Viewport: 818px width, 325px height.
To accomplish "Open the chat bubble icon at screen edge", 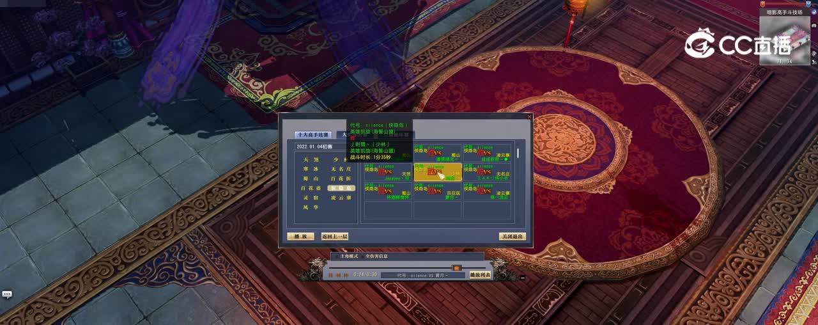I will click(7, 294).
